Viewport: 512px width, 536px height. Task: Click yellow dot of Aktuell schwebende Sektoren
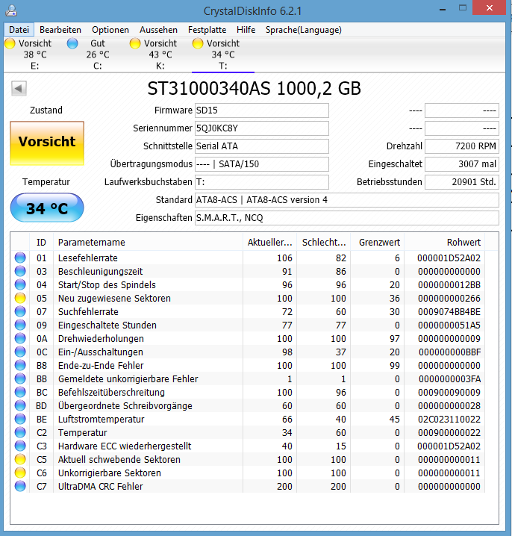(x=20, y=459)
